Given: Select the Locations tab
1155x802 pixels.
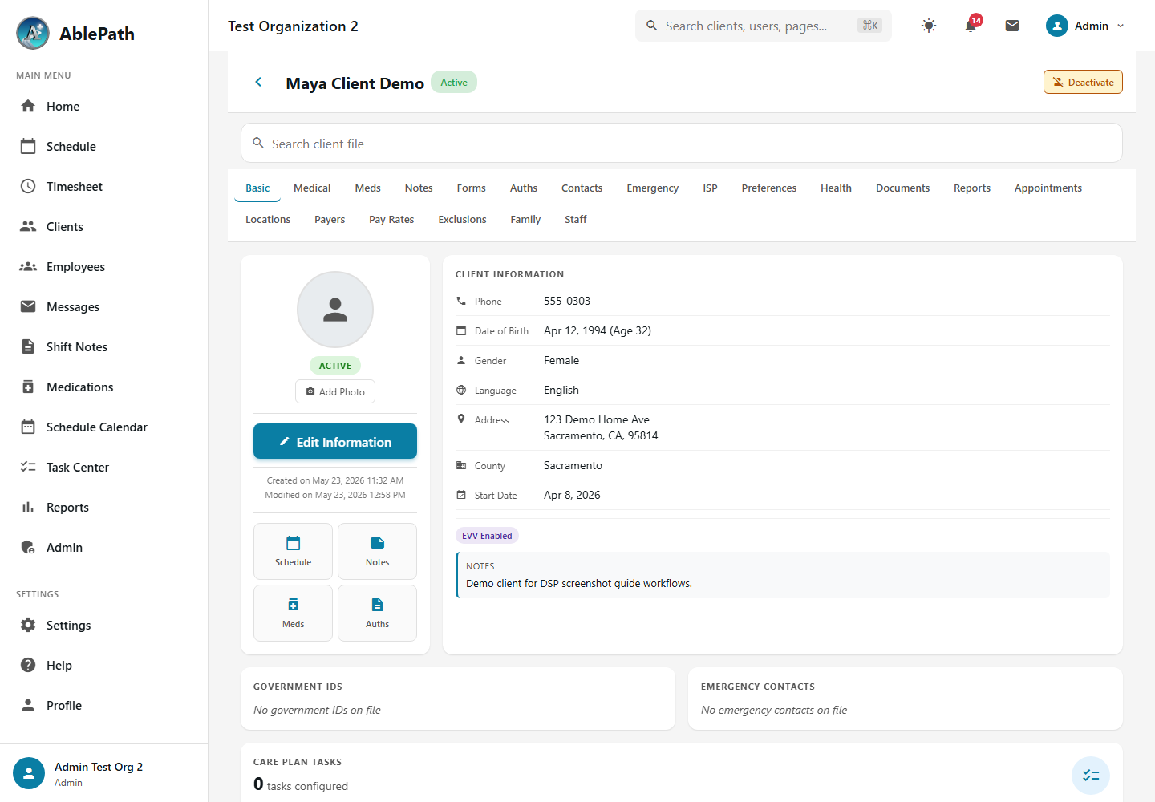Looking at the screenshot, I should point(268,219).
